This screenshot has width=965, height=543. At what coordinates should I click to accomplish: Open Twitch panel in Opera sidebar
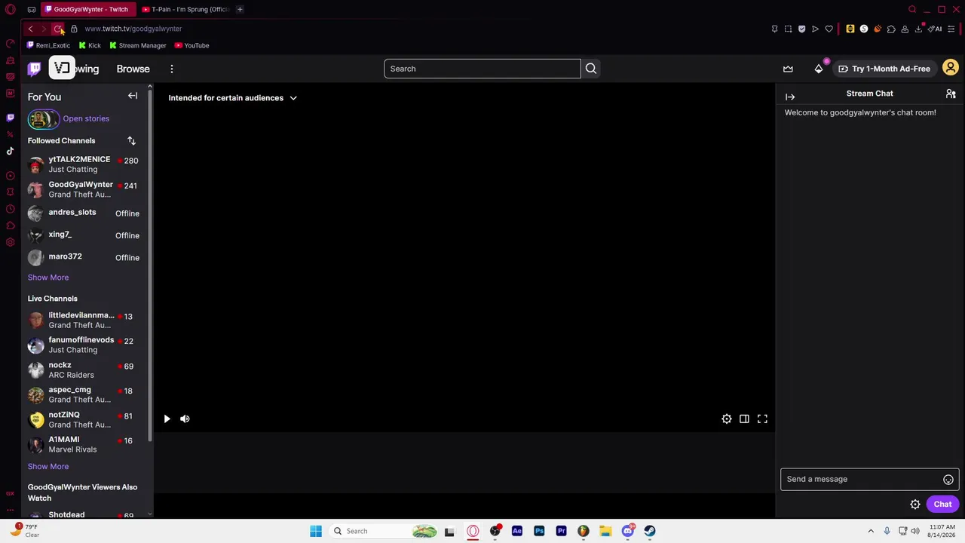point(10,118)
